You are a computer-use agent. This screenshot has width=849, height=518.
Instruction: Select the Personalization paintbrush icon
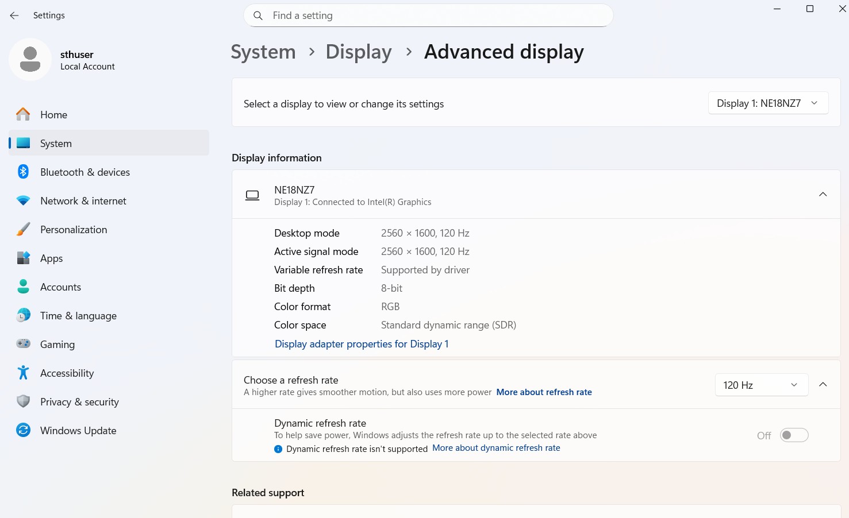click(x=23, y=230)
